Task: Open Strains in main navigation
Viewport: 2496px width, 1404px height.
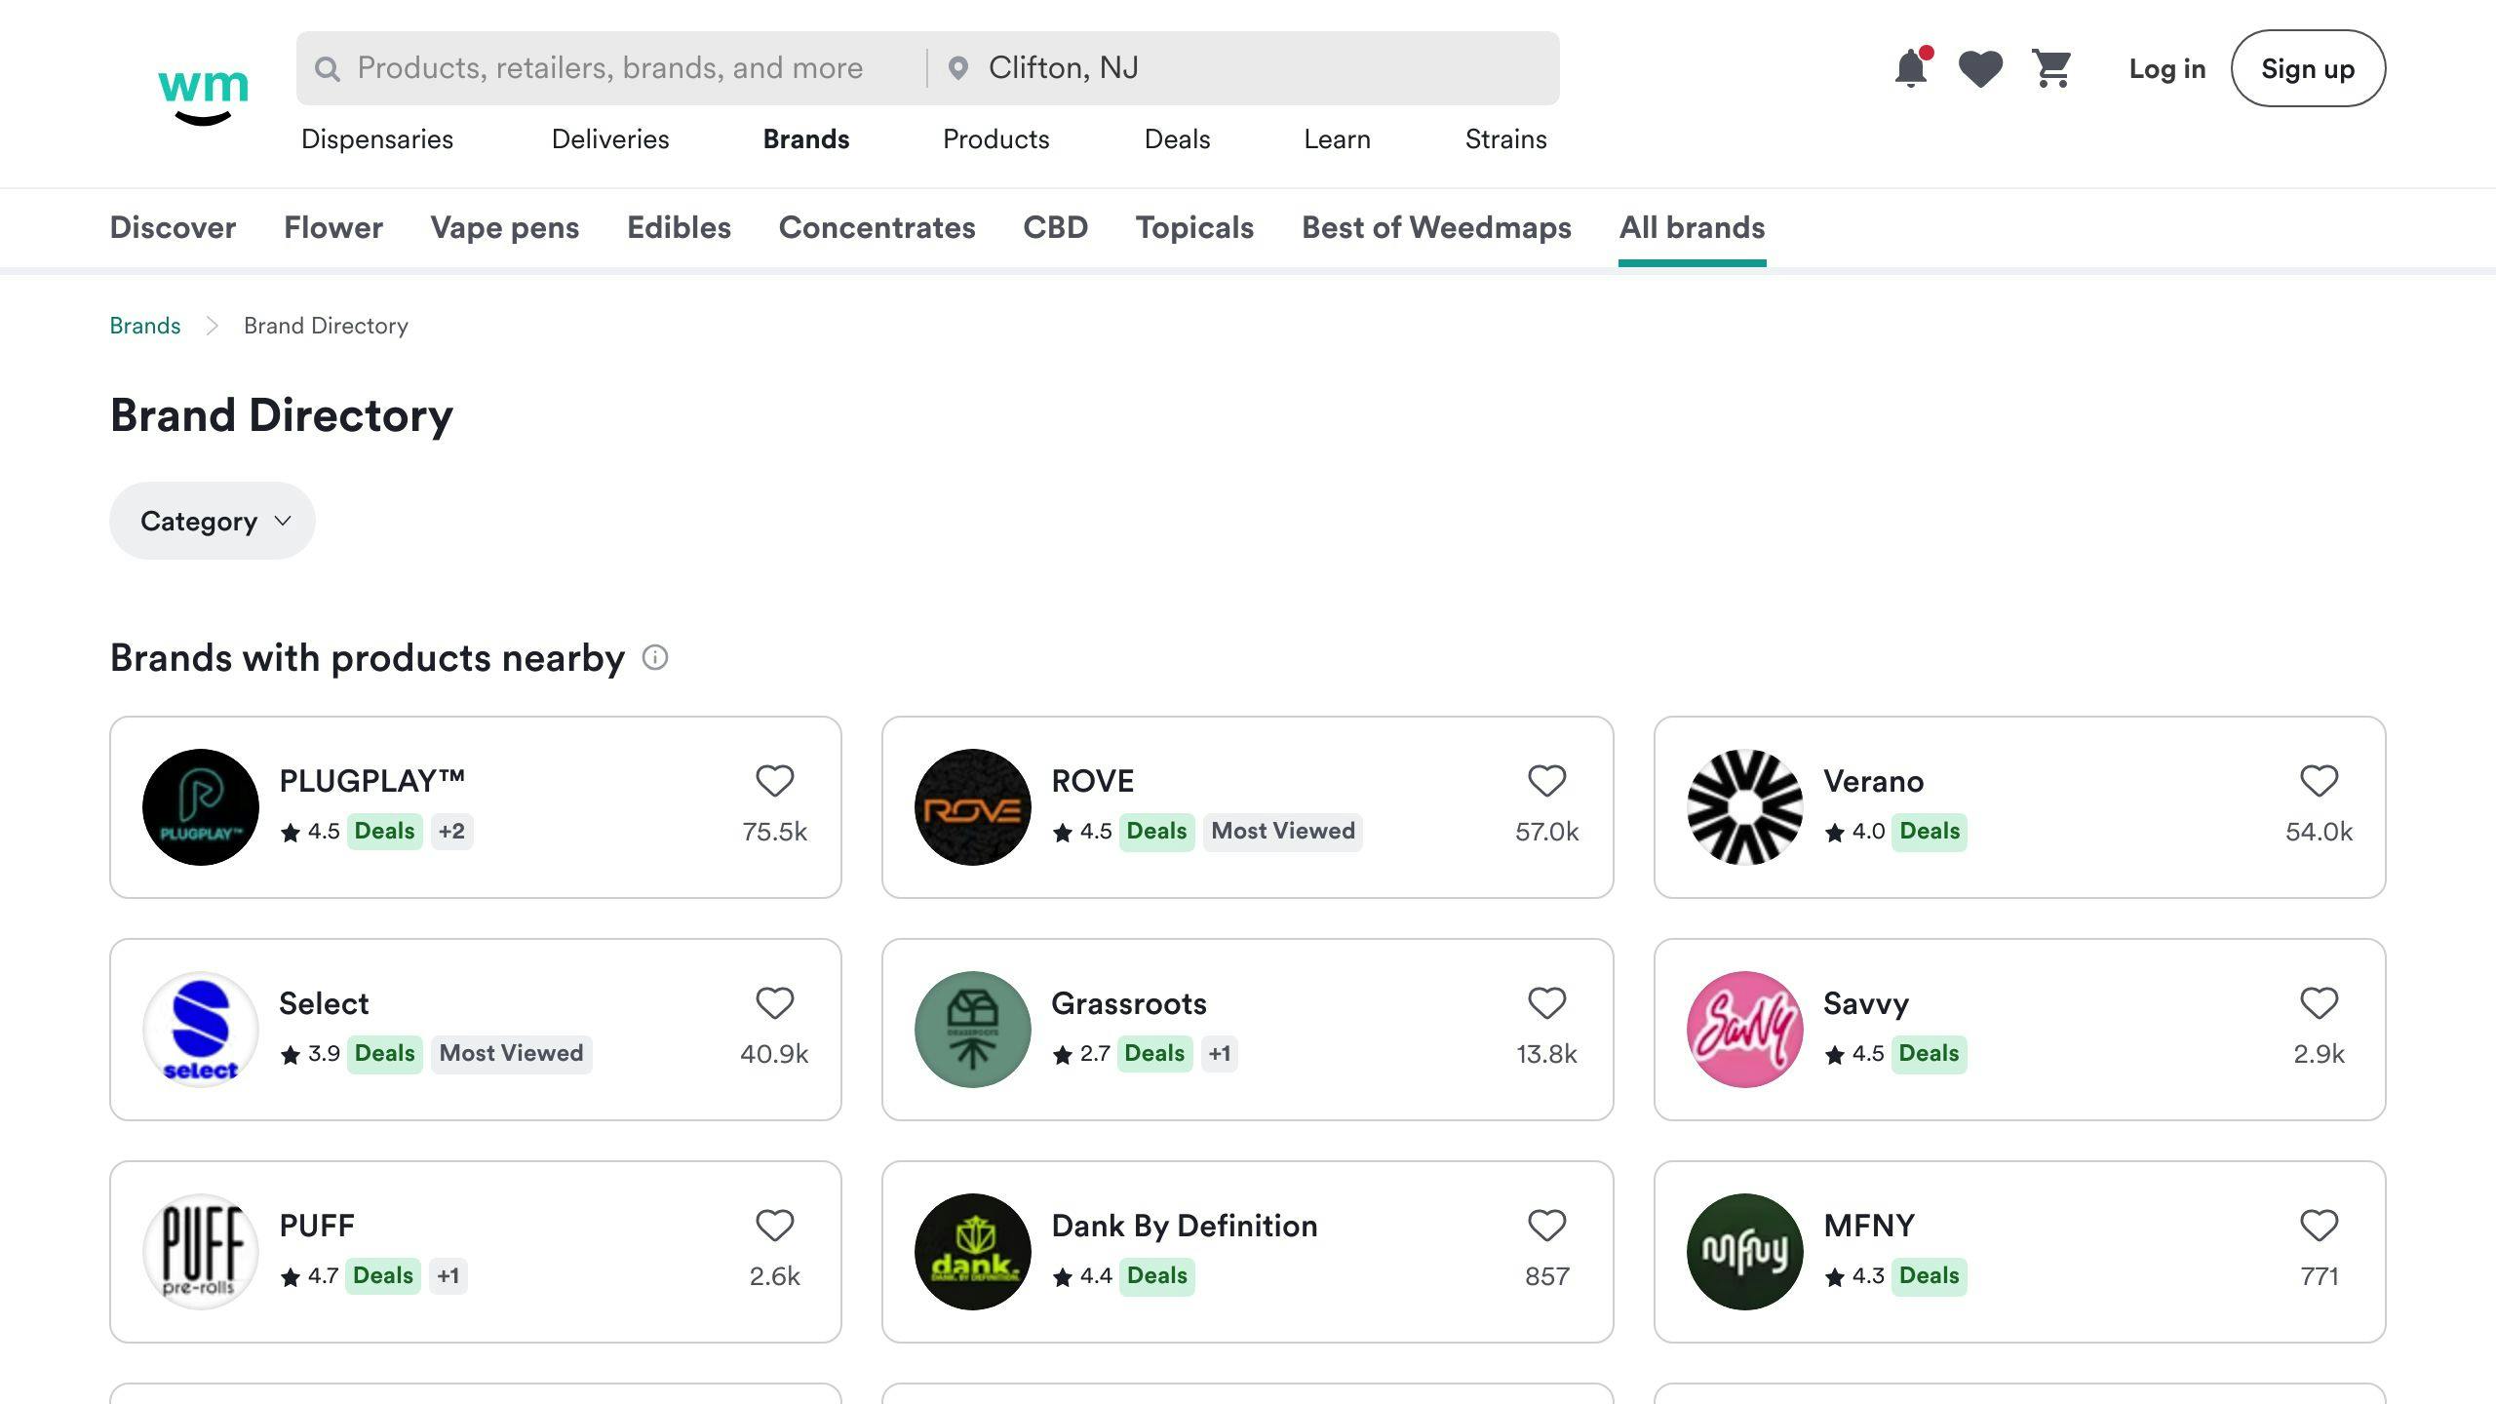Action: [1505, 139]
